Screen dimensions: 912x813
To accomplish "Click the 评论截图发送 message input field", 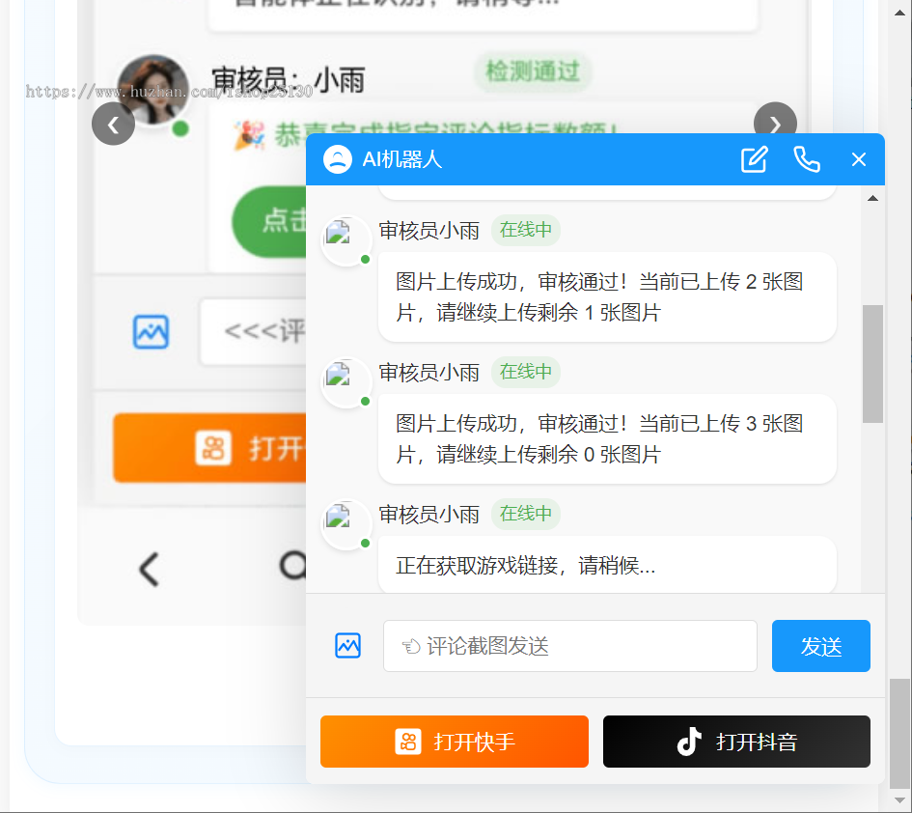I will tap(569, 645).
